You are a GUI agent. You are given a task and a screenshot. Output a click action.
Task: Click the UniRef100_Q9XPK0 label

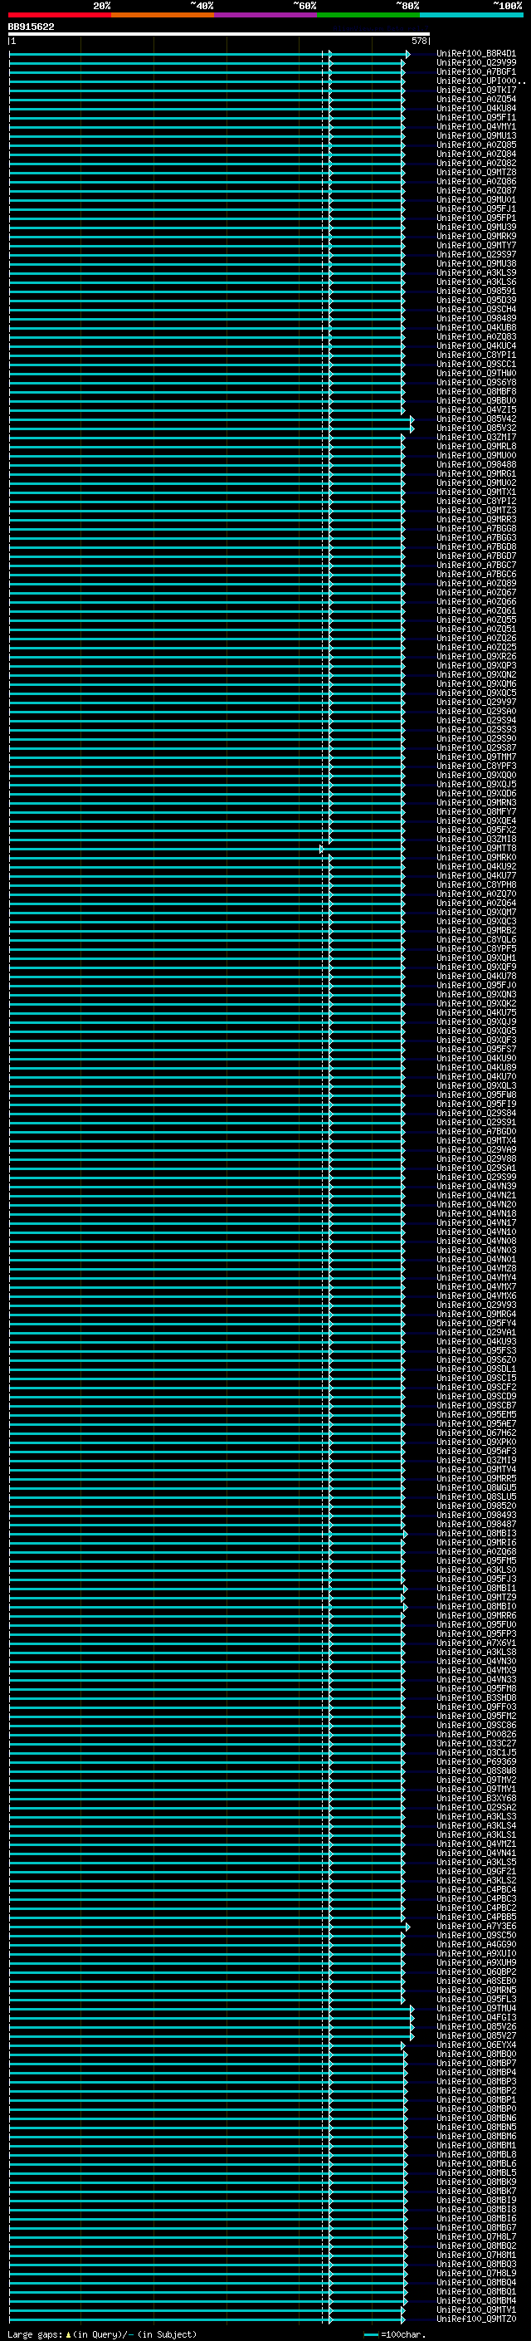(475, 1442)
